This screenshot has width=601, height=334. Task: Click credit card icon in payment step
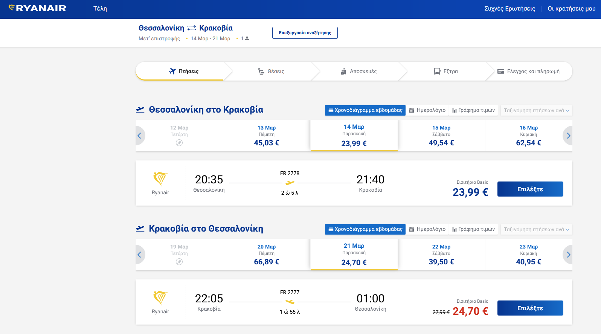click(x=501, y=71)
